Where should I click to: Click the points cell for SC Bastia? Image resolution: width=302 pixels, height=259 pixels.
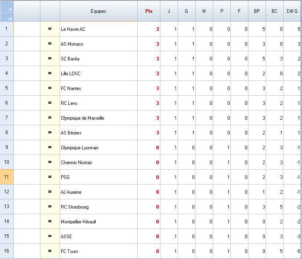pos(149,59)
